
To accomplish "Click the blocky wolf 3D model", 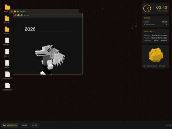I will 50,60.
